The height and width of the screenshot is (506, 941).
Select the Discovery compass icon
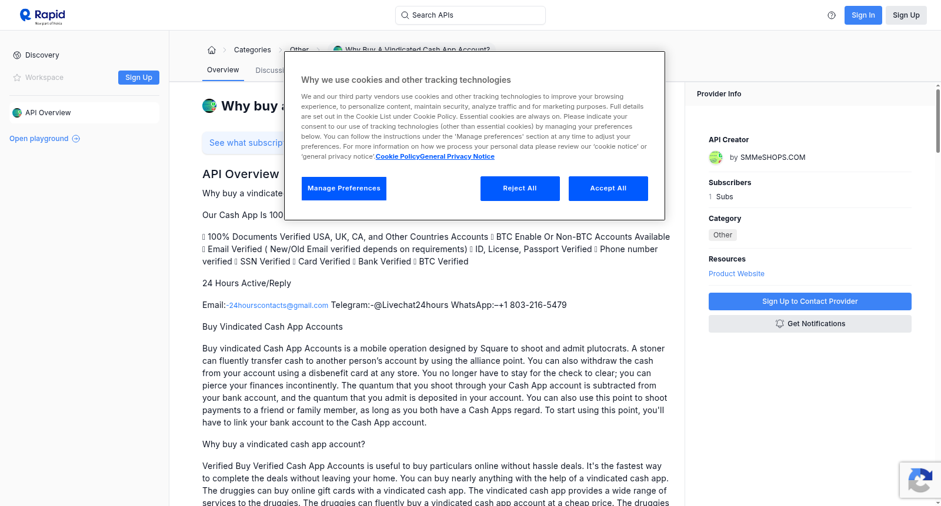click(17, 55)
